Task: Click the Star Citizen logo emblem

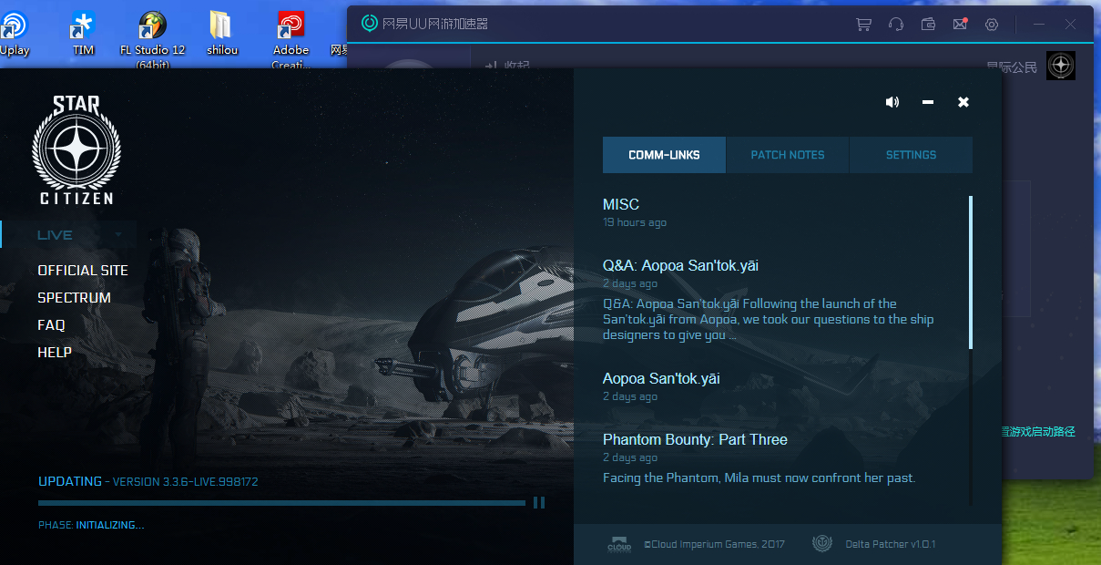Action: [x=76, y=150]
